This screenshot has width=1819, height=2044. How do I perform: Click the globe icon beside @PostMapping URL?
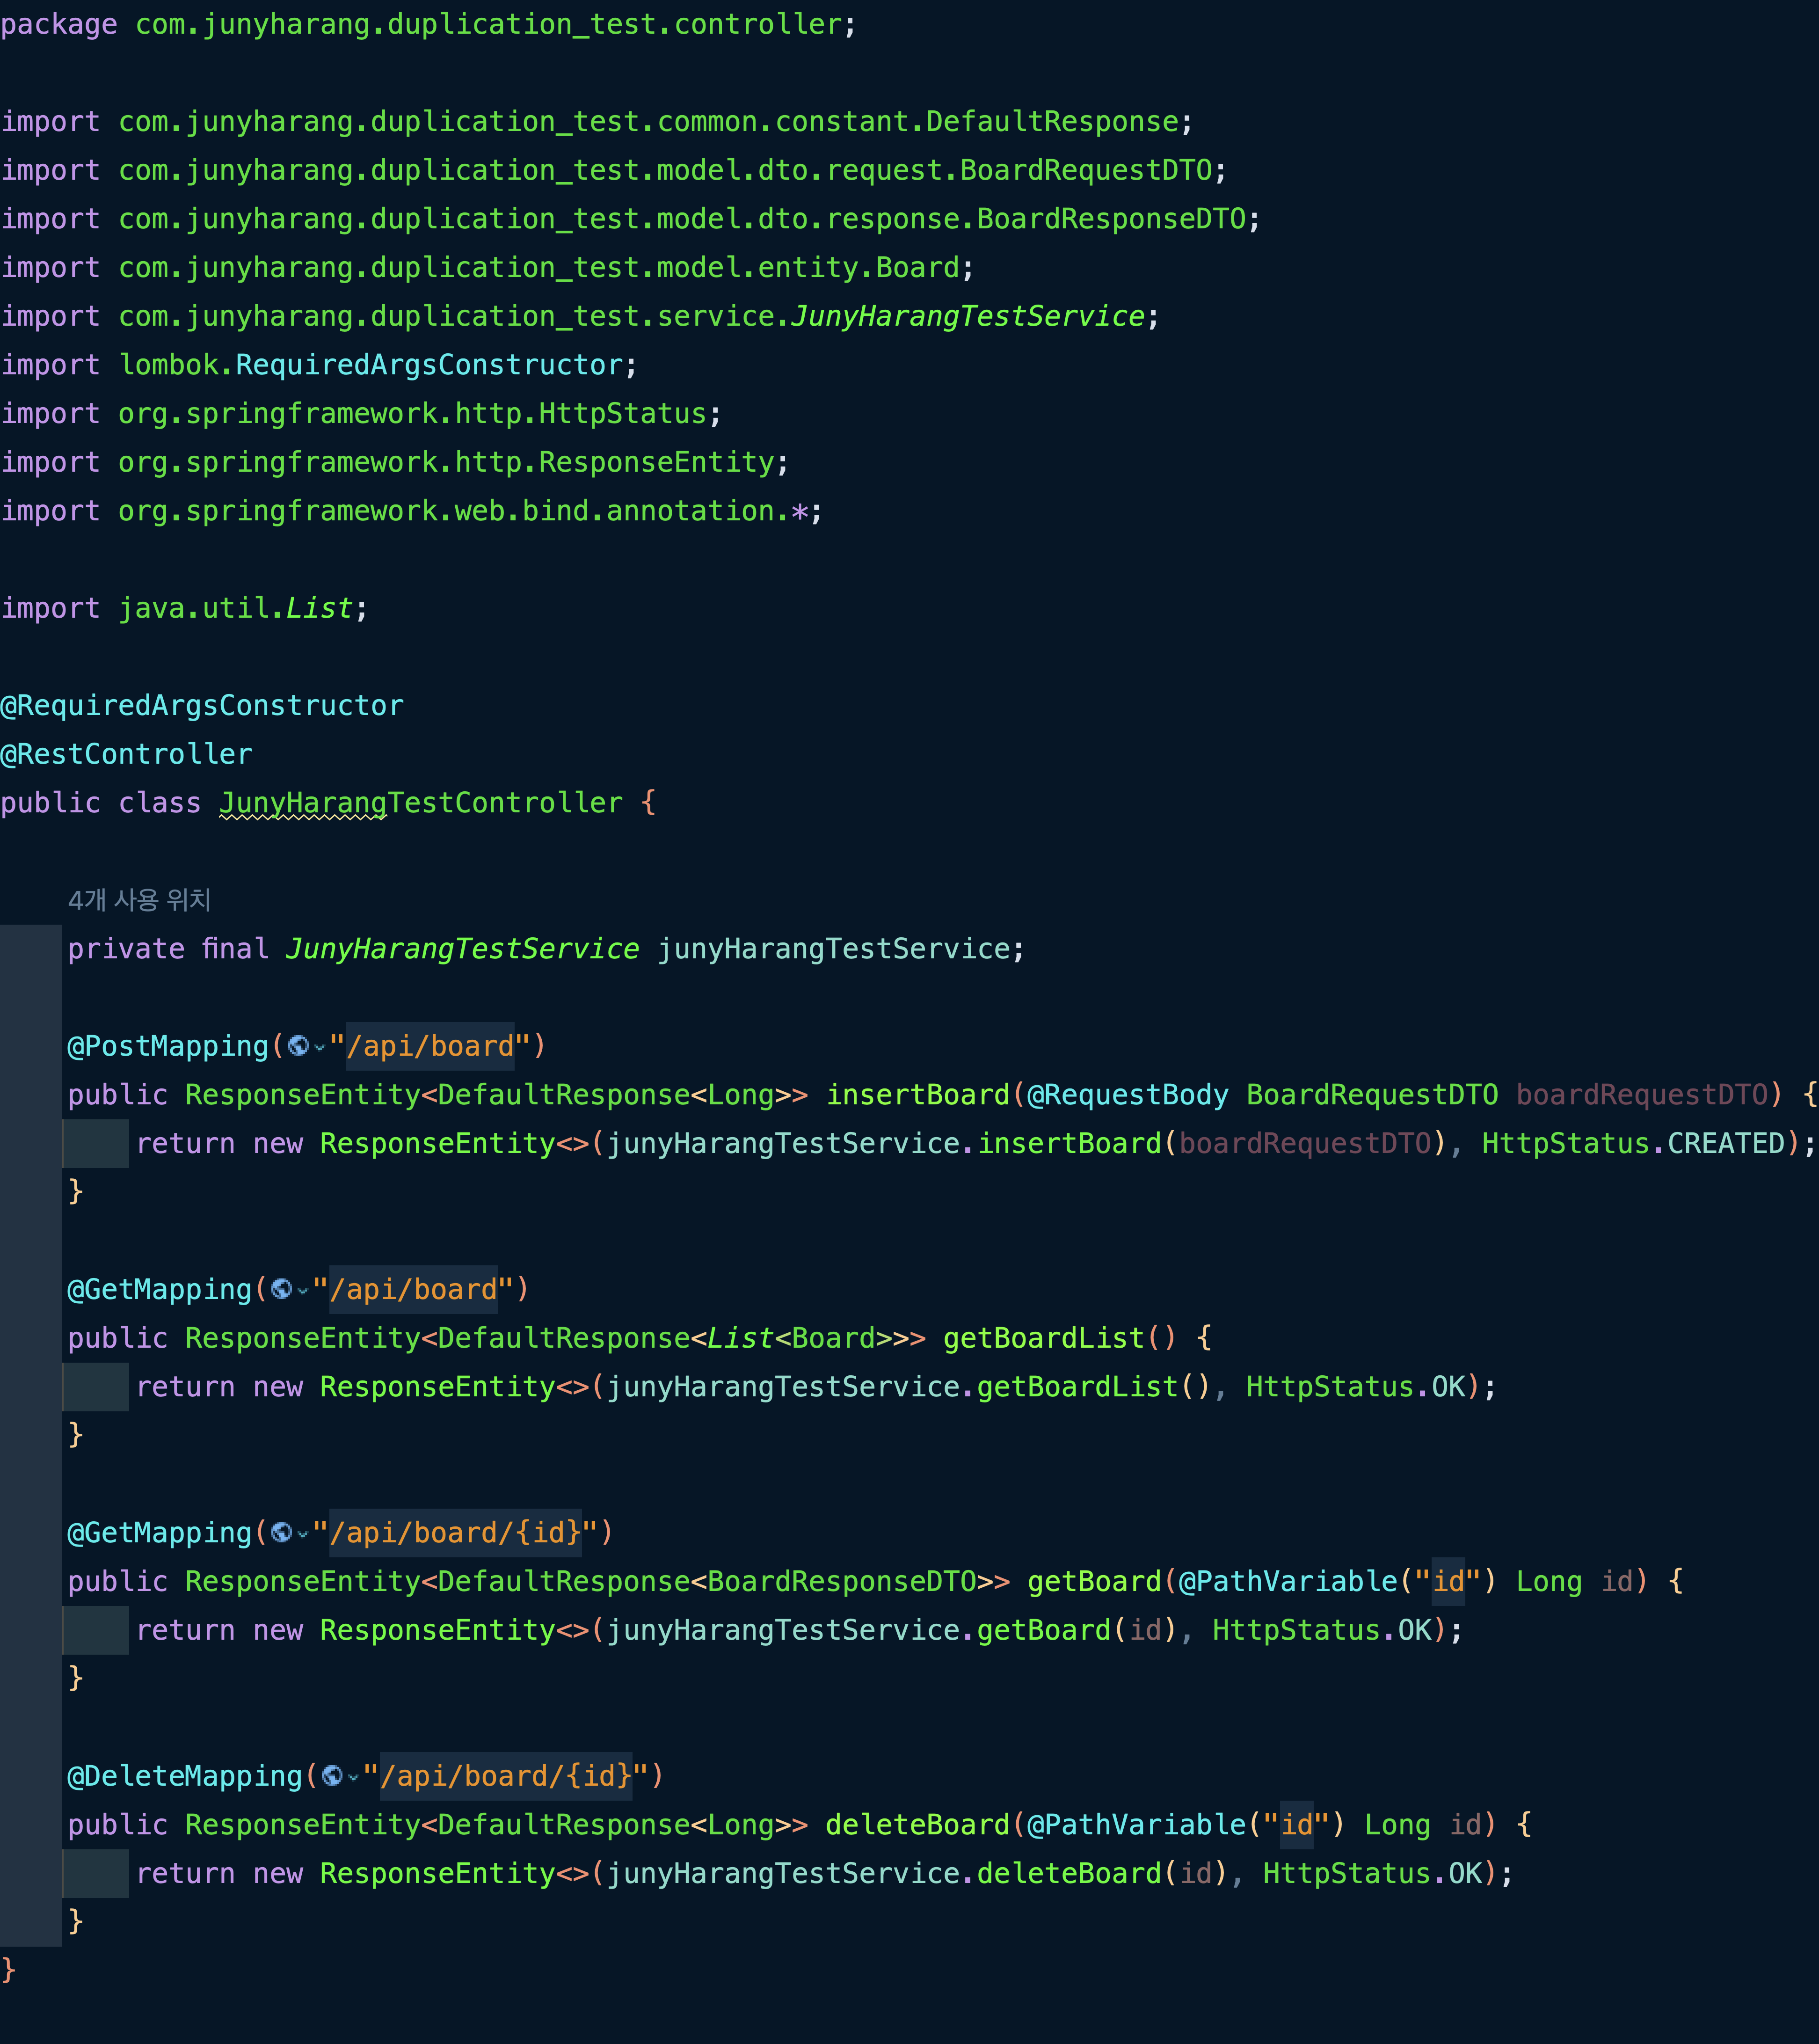coord(297,1046)
